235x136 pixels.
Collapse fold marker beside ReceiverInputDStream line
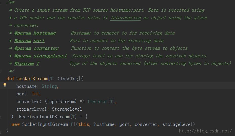point(1,117)
